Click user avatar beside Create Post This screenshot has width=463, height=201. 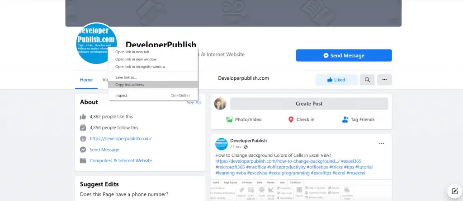point(220,104)
